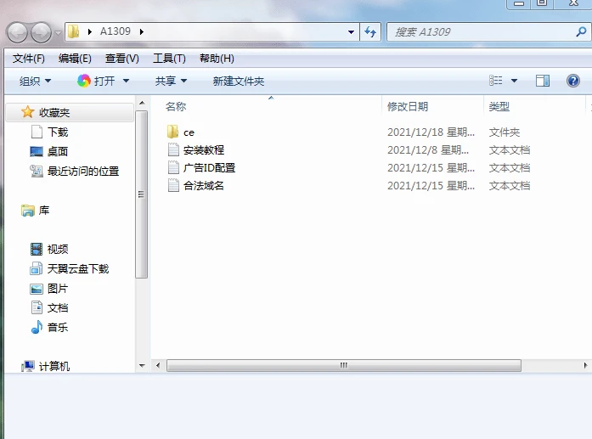592x439 pixels.
Task: Open the view options dropdown arrow
Action: pyautogui.click(x=515, y=81)
